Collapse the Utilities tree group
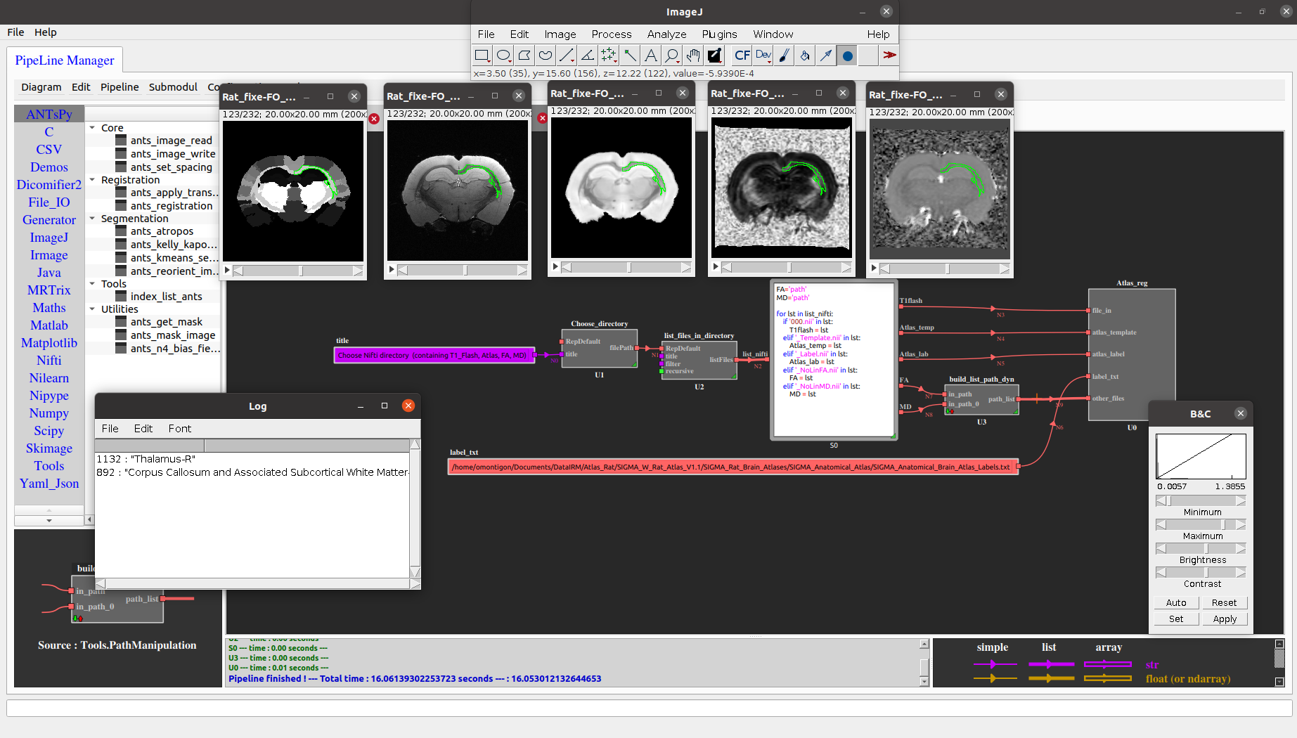Screen dimensions: 1297x738 click(92, 309)
